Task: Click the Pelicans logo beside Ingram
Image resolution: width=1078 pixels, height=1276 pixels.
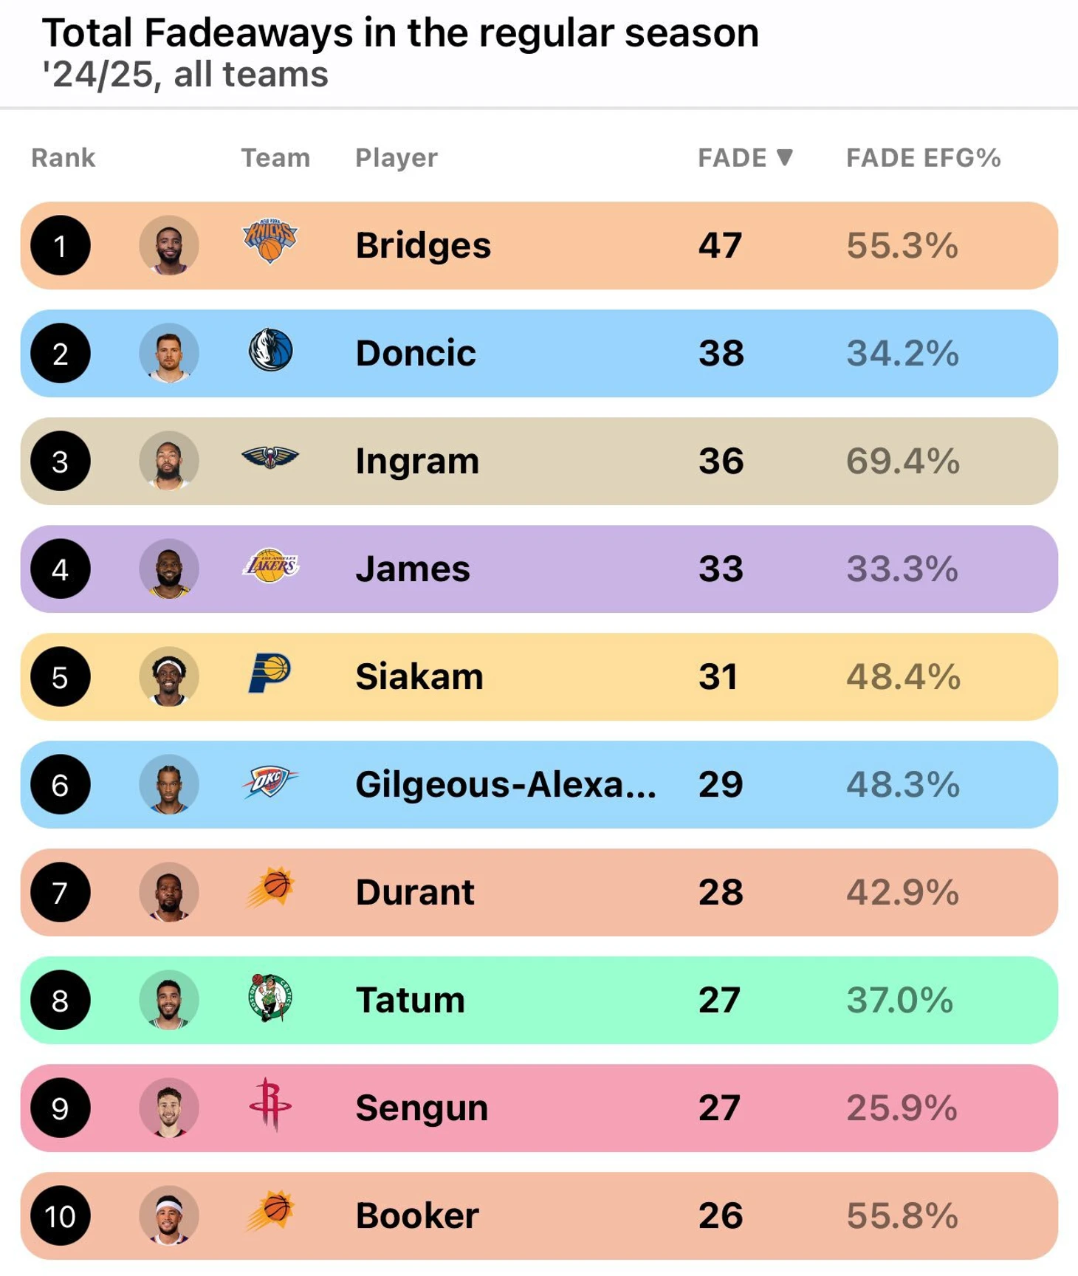Action: pos(270,459)
